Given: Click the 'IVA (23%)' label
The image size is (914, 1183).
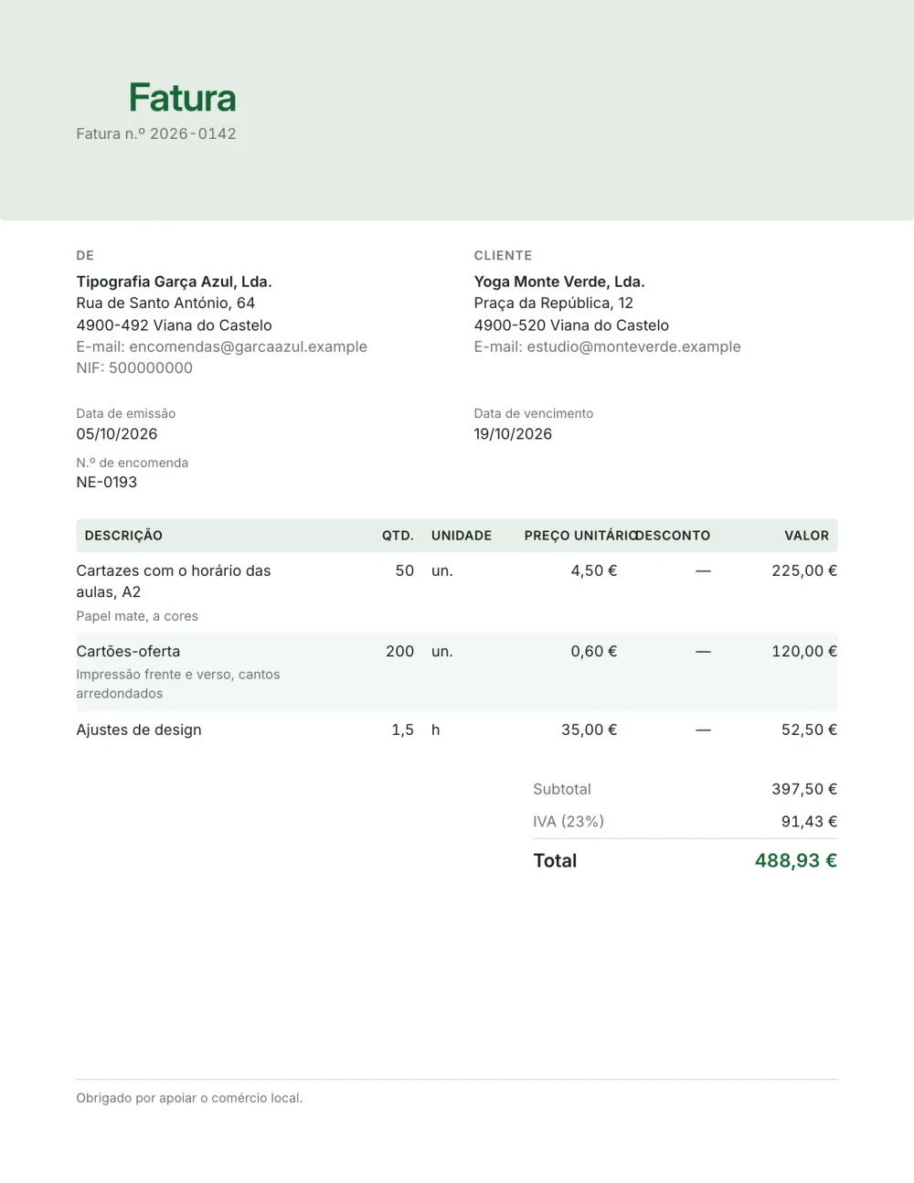Looking at the screenshot, I should (x=569, y=821).
